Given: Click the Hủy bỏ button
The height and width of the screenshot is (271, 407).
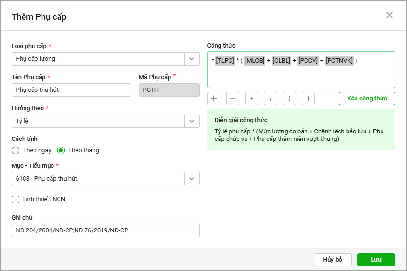Looking at the screenshot, I should pos(332,260).
